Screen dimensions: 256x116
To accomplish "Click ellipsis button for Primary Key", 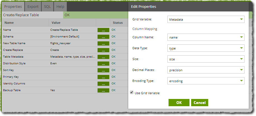I will coord(103,77).
